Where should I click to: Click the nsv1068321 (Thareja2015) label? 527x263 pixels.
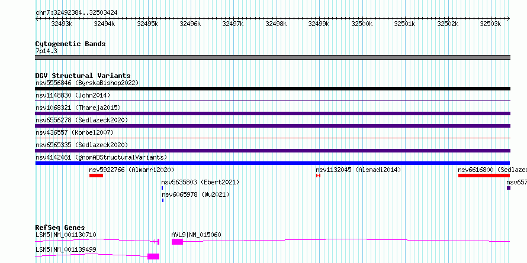[x=78, y=108]
